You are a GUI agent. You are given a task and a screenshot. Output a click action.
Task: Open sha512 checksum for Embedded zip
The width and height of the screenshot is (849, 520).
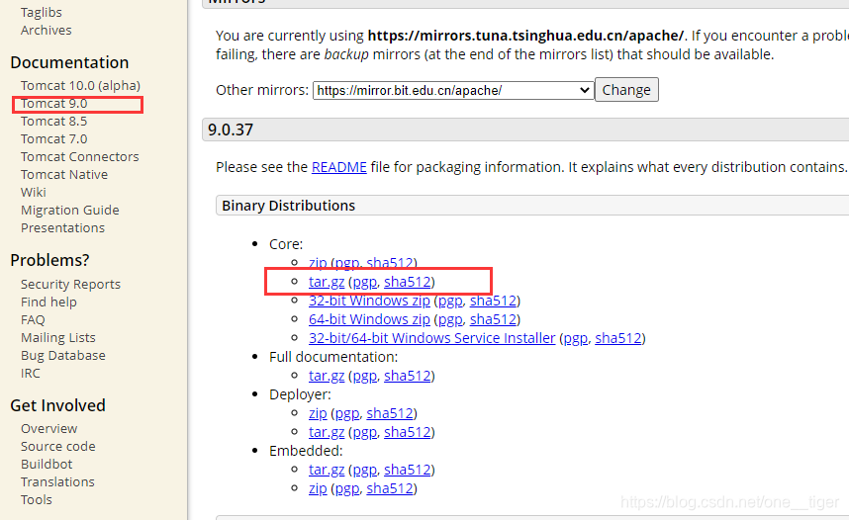(x=390, y=488)
